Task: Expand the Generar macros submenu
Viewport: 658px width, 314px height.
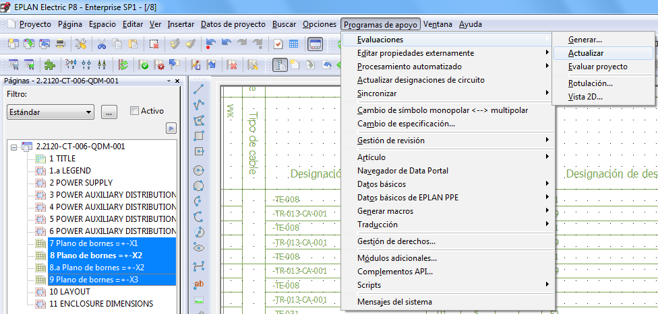Action: (x=448, y=211)
